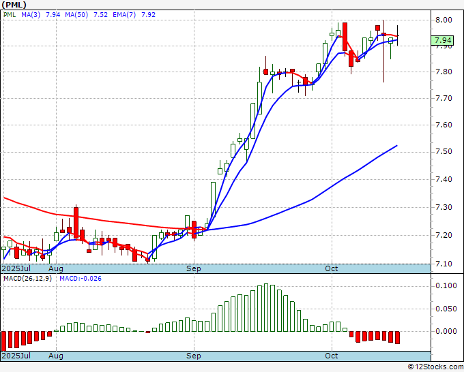
Task: Click the MA(50) value 7.52
Action: click(x=100, y=15)
